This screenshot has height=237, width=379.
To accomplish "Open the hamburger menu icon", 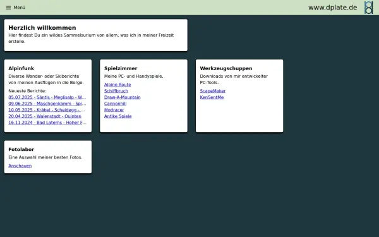I will 8,8.
